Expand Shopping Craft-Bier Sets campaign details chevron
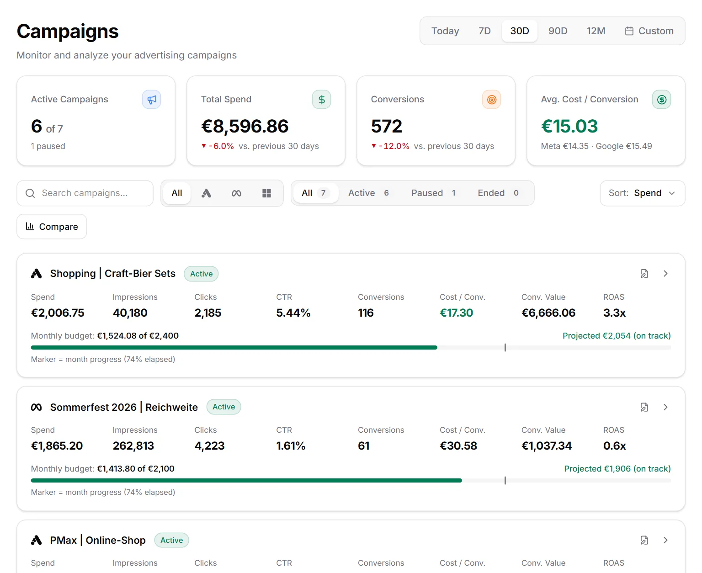702x573 pixels. (665, 273)
